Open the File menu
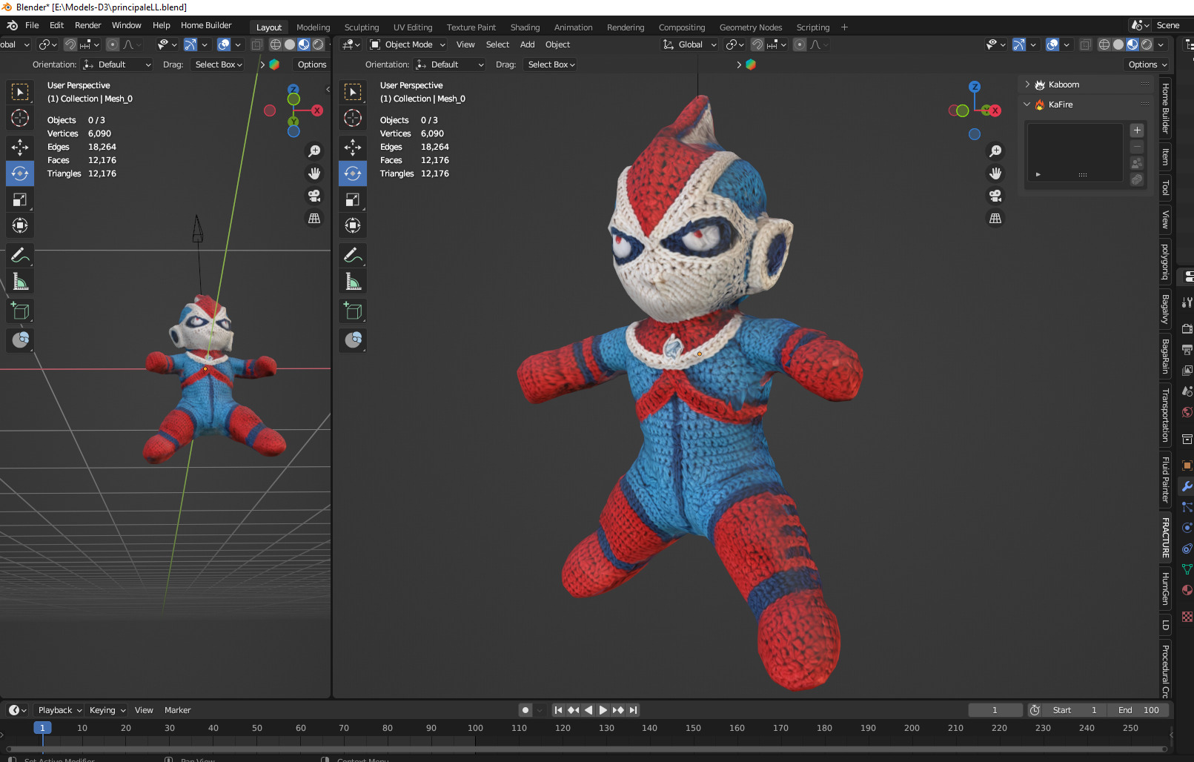 (x=32, y=25)
